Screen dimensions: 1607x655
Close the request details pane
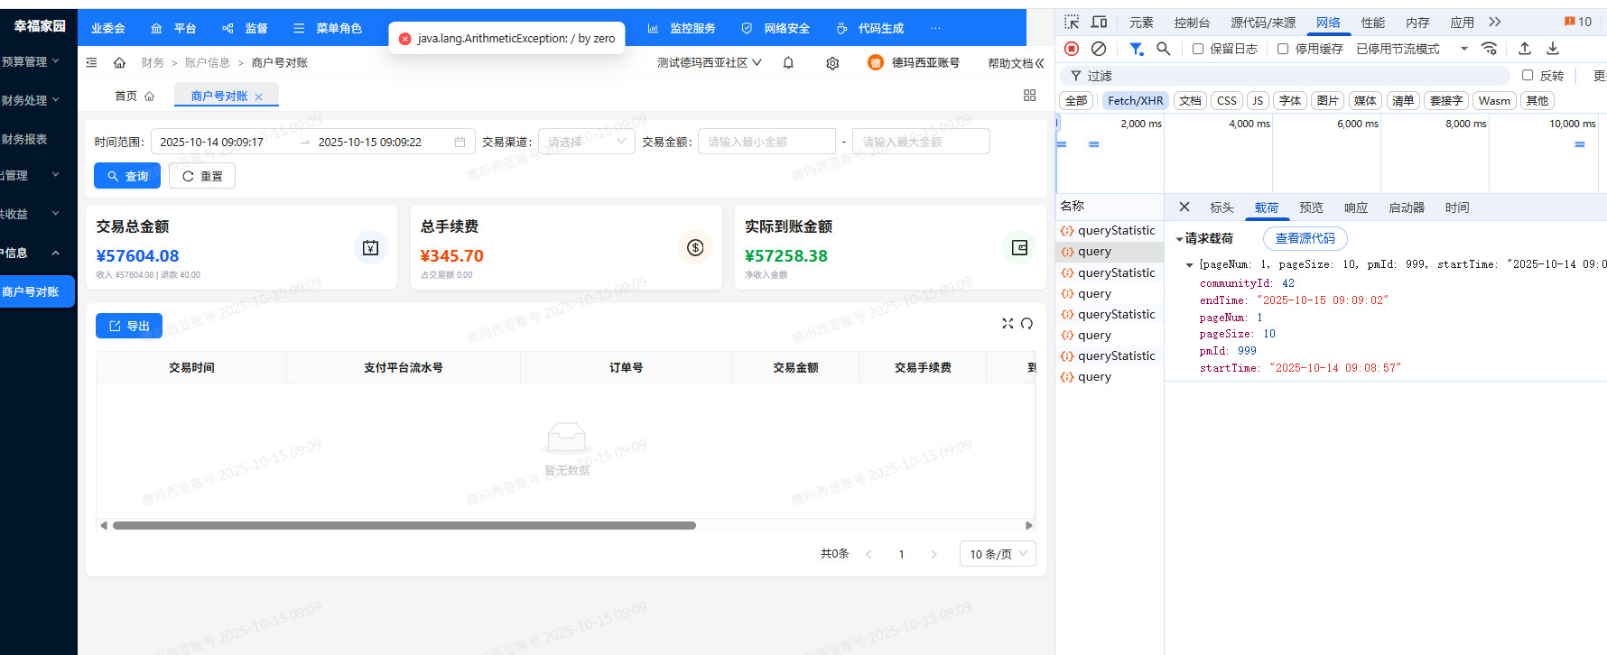[x=1184, y=208]
